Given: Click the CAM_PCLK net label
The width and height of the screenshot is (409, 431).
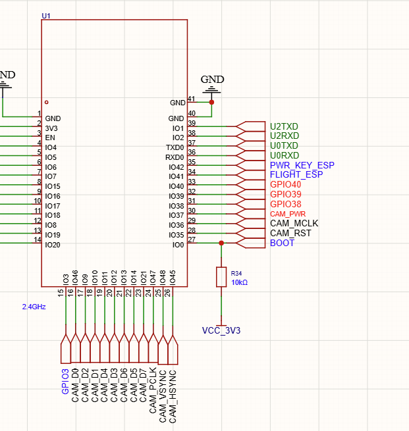Looking at the screenshot, I should coord(153,390).
